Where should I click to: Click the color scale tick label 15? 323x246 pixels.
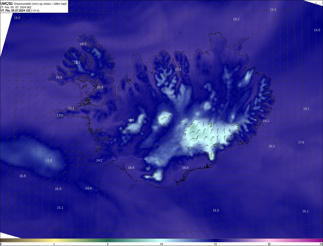point(215,244)
